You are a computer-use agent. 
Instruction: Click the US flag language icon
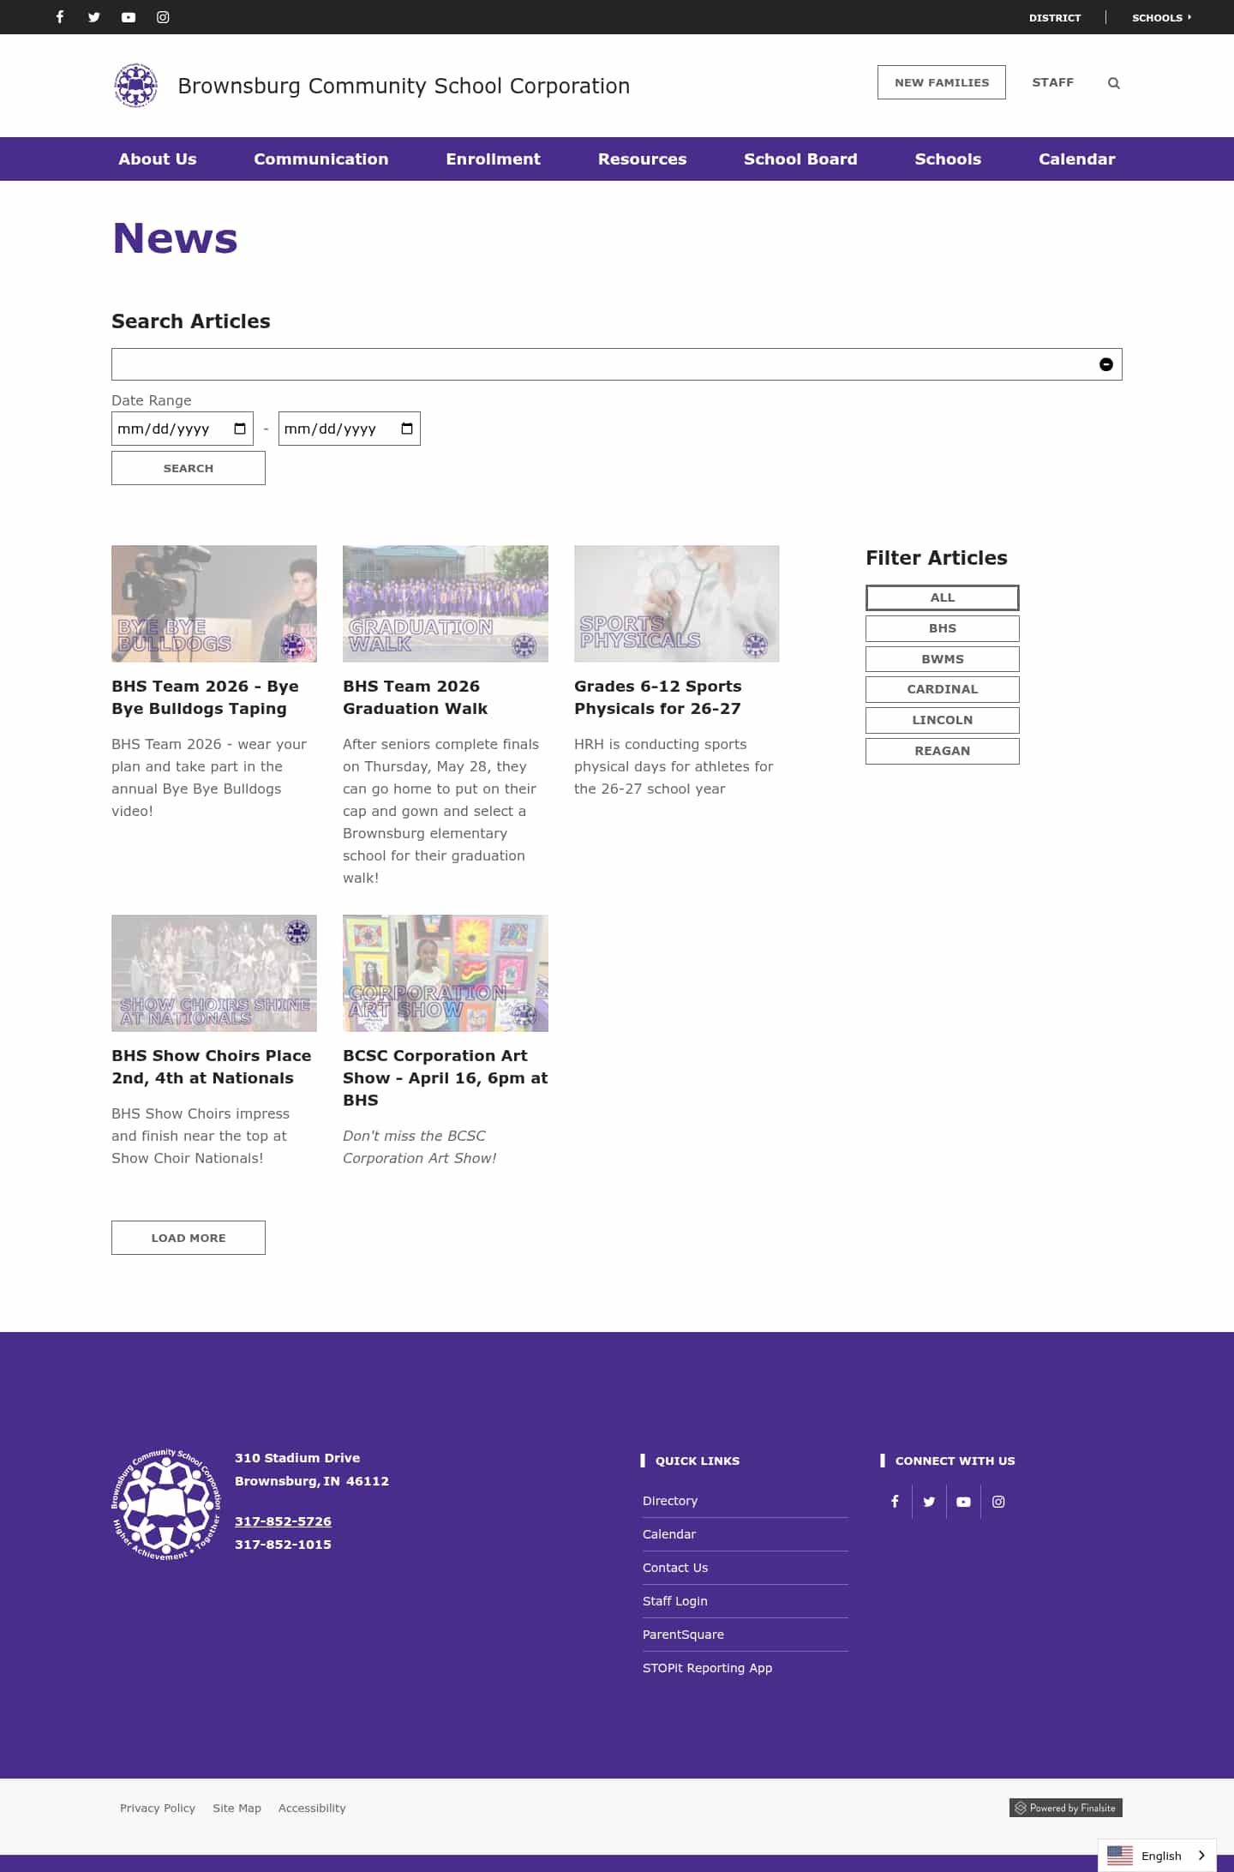1119,1856
